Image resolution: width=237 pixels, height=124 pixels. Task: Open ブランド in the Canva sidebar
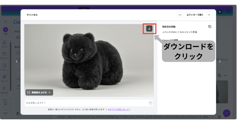point(4,78)
